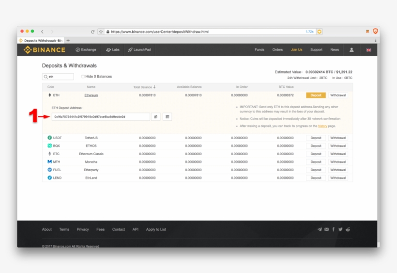Click Withdrawal for USDT
This screenshot has width=397, height=273.
coord(338,138)
